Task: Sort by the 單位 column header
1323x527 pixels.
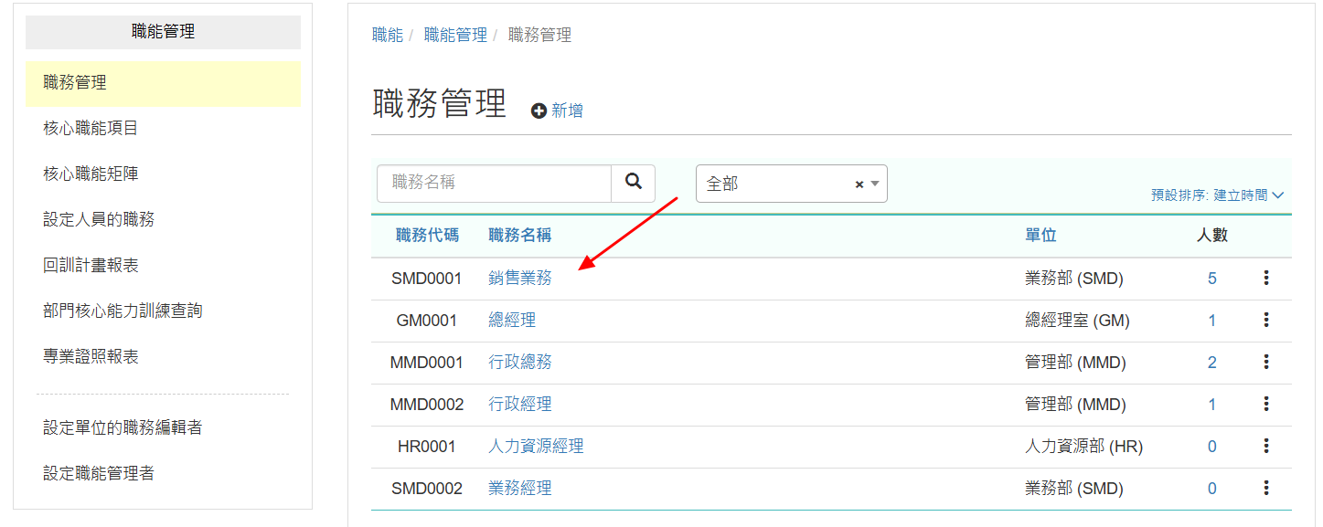Action: pyautogui.click(x=1040, y=236)
